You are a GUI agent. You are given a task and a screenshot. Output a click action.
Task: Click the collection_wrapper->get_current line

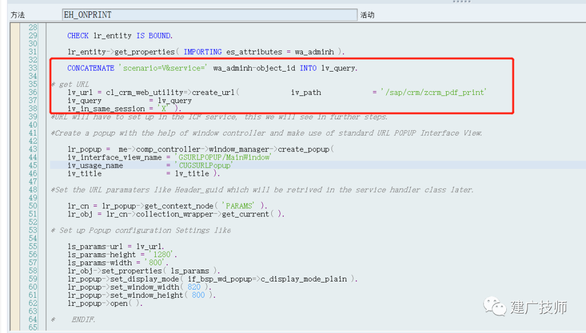[x=176, y=214]
